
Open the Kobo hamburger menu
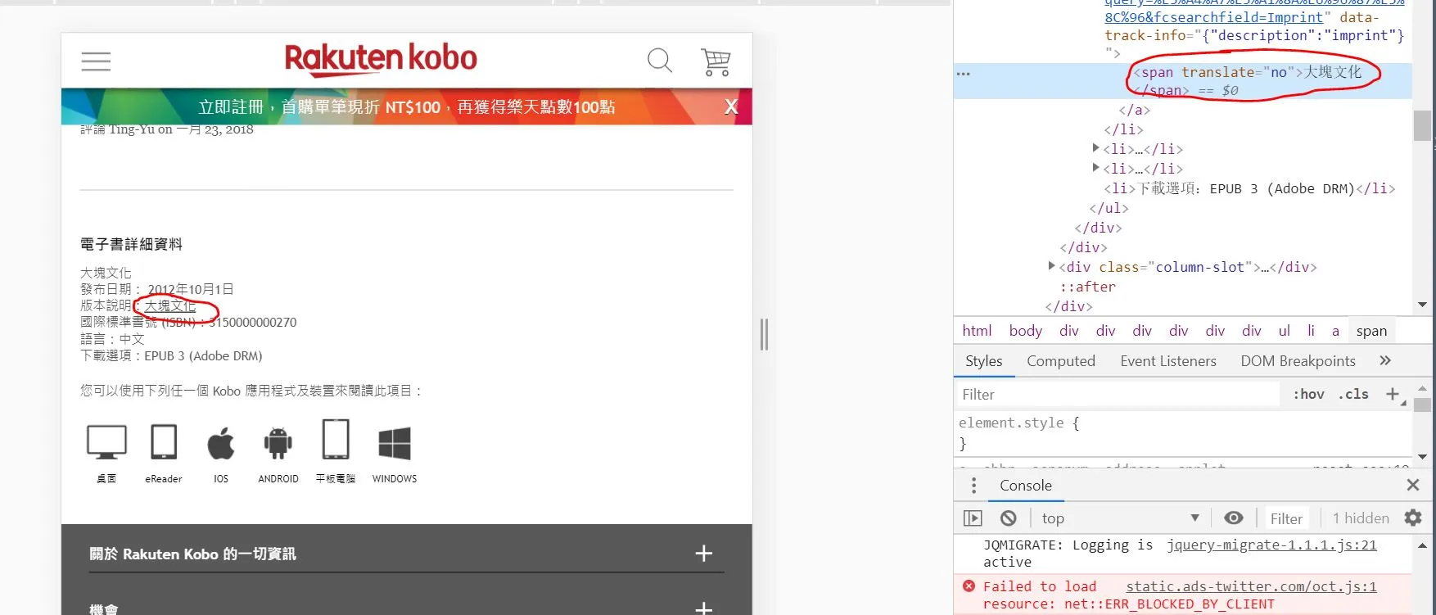tap(96, 61)
